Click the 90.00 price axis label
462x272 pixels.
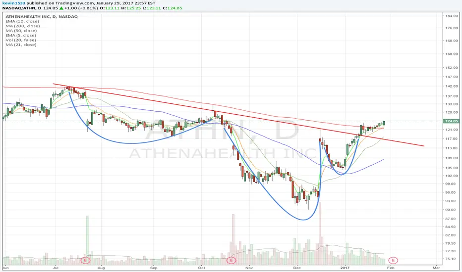pos(452,210)
